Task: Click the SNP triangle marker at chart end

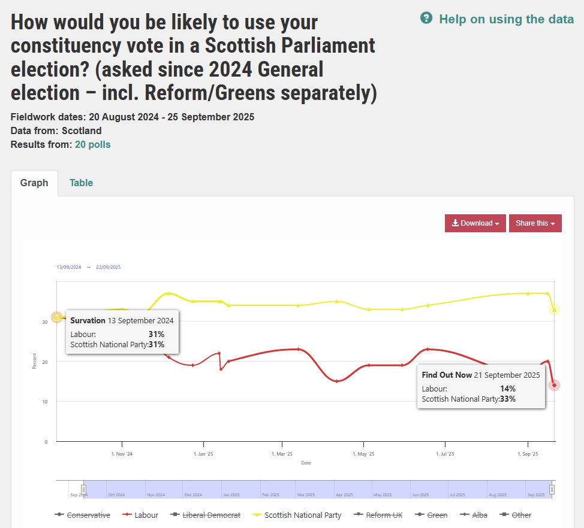Action: [x=555, y=309]
